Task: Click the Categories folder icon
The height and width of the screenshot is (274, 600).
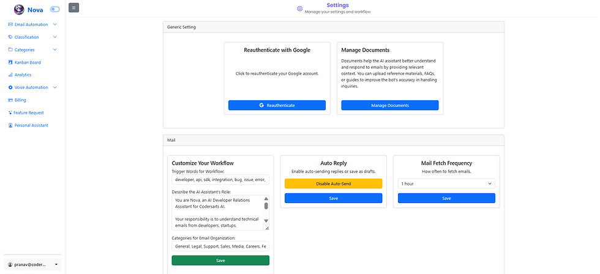Action: point(10,50)
